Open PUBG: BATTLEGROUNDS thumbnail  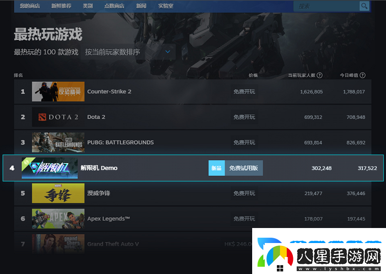click(x=58, y=142)
